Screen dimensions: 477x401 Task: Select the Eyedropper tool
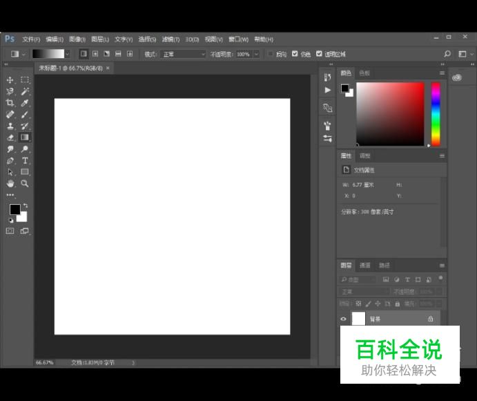pyautogui.click(x=25, y=103)
